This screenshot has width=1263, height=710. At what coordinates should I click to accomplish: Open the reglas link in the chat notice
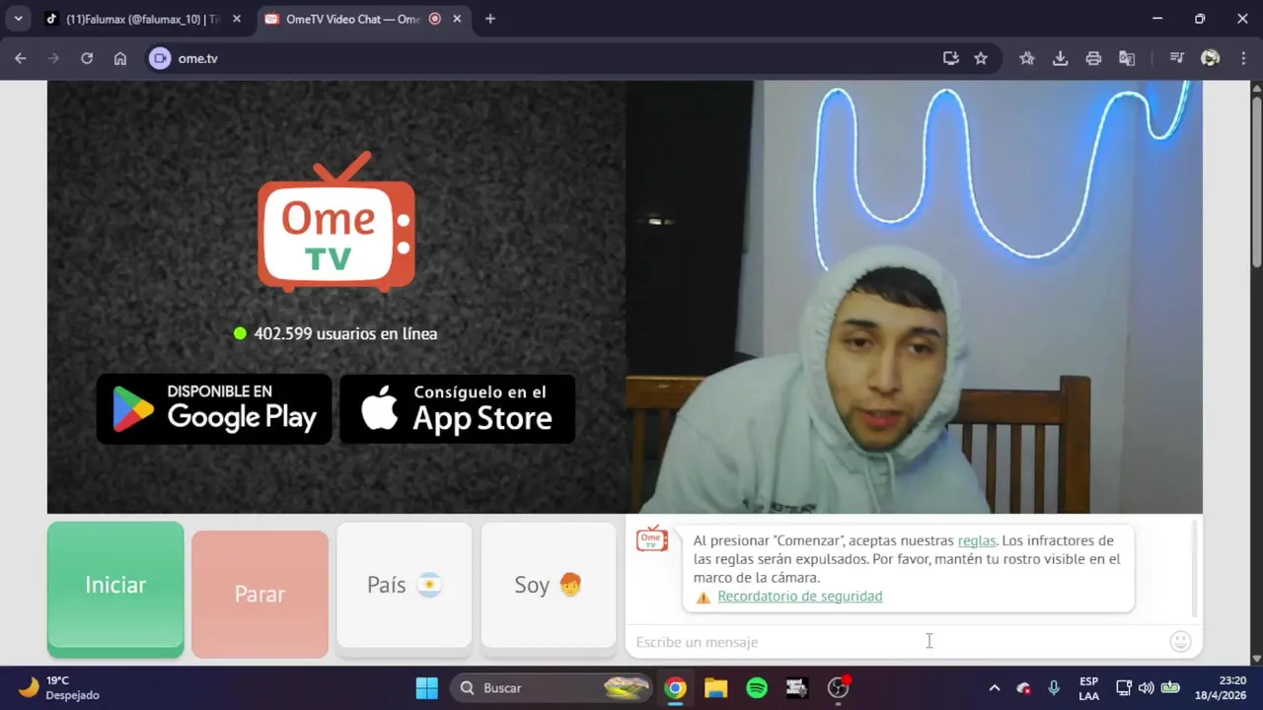(976, 540)
